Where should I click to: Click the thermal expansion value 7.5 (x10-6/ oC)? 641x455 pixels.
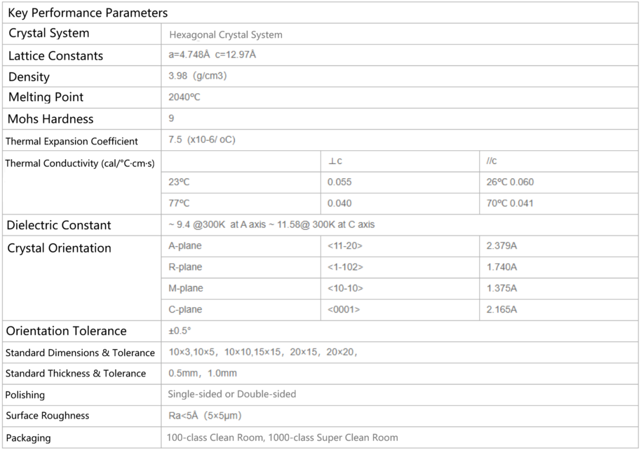(202, 140)
